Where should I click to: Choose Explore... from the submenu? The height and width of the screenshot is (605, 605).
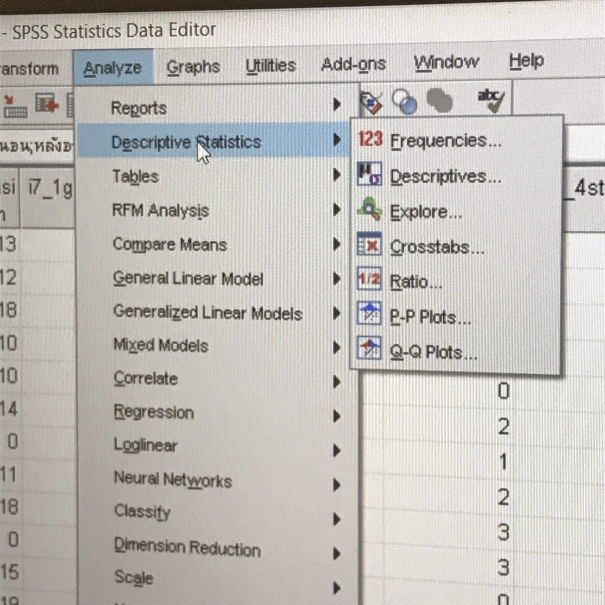click(426, 212)
